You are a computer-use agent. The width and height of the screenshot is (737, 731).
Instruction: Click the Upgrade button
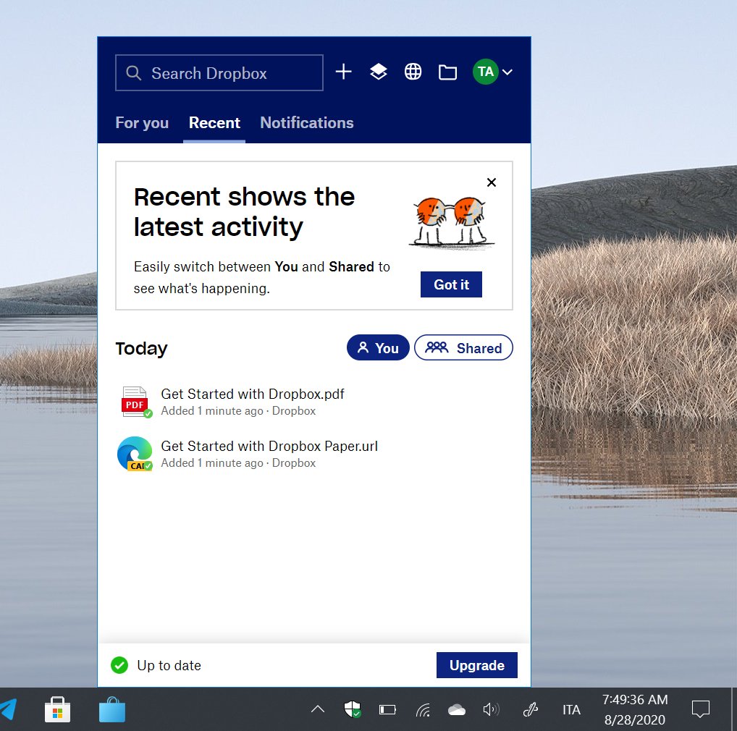tap(476, 665)
